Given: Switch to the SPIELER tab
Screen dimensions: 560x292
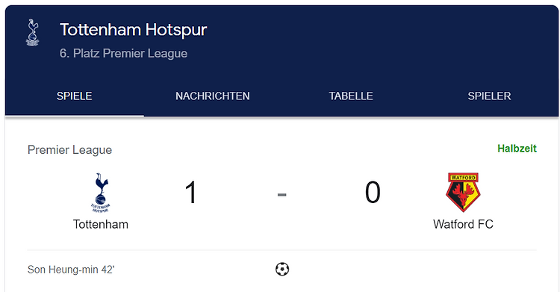Looking at the screenshot, I should [x=489, y=96].
